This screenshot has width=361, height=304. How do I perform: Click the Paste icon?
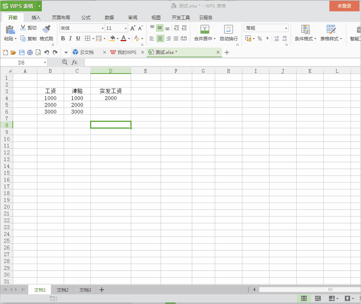pos(10,30)
